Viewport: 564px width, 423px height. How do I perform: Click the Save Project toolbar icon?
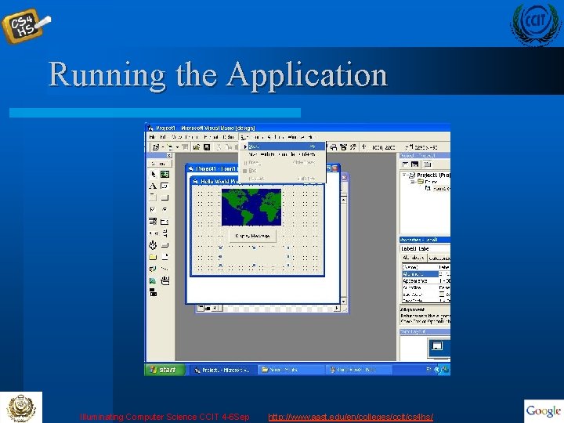point(207,147)
